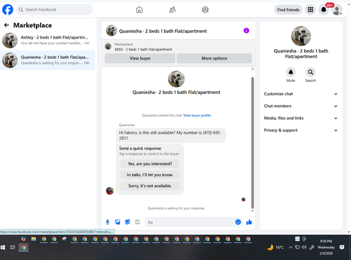Click Quaniesha's sender avatar beside quick responses
Screen dimensions: 351x260
click(110, 191)
